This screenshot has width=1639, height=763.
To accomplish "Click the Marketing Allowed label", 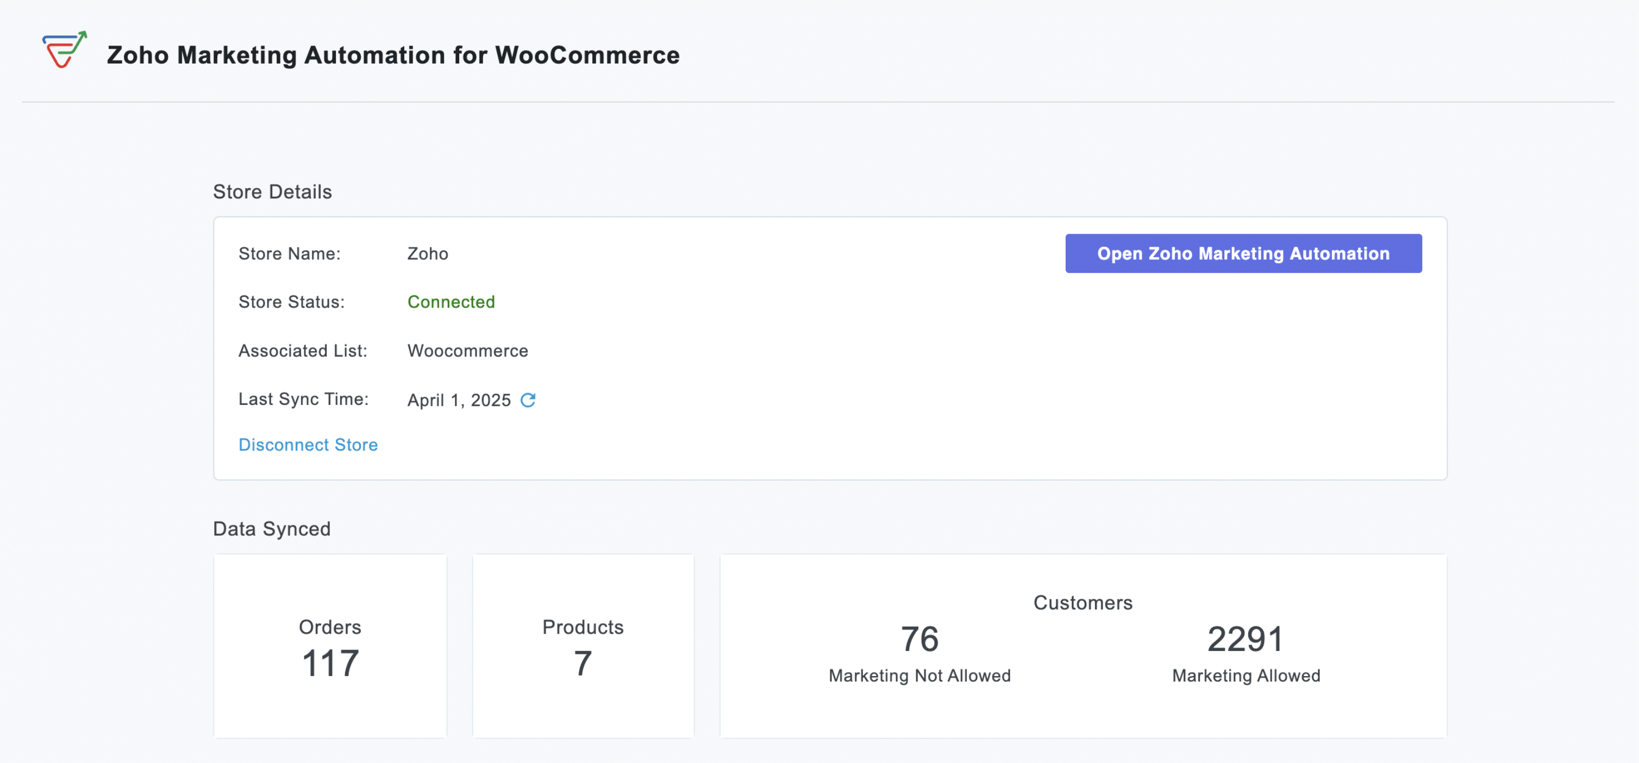I will coord(1245,675).
